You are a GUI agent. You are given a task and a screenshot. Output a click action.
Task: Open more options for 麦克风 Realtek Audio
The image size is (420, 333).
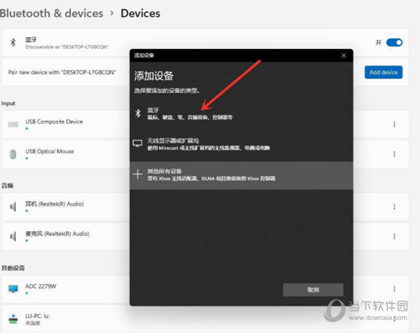pyautogui.click(x=394, y=236)
